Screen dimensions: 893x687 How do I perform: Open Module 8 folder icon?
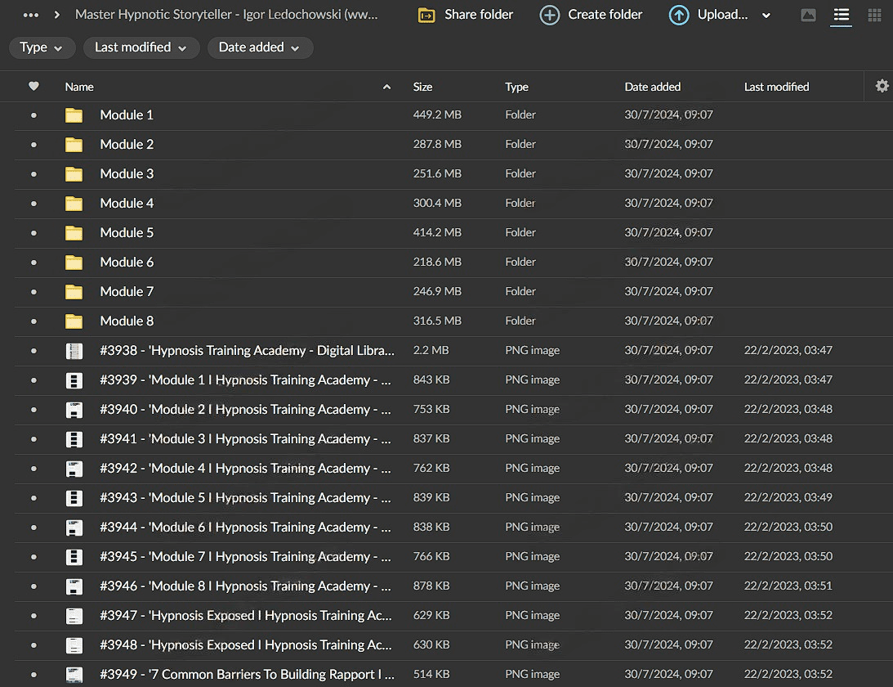coord(74,321)
